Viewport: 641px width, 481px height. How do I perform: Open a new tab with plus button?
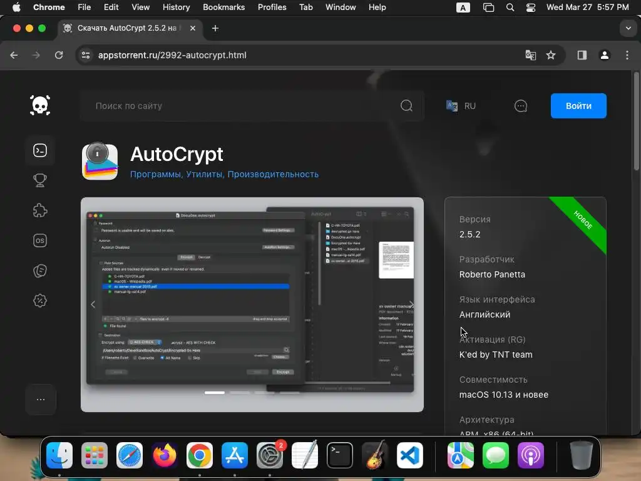(x=215, y=28)
